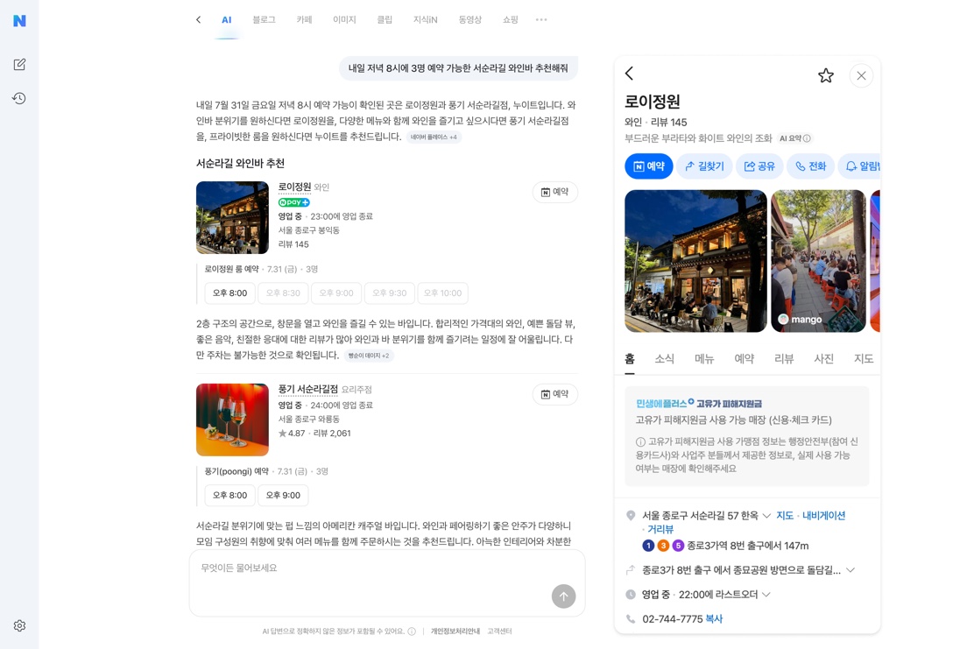Screen dimensions: 974x649
Task: Select 풍기 오후 8:00 time slot
Action: [229, 496]
